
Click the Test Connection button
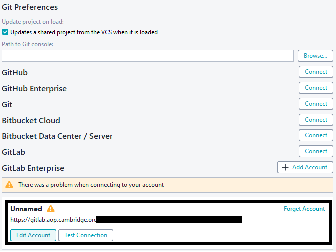(86, 235)
